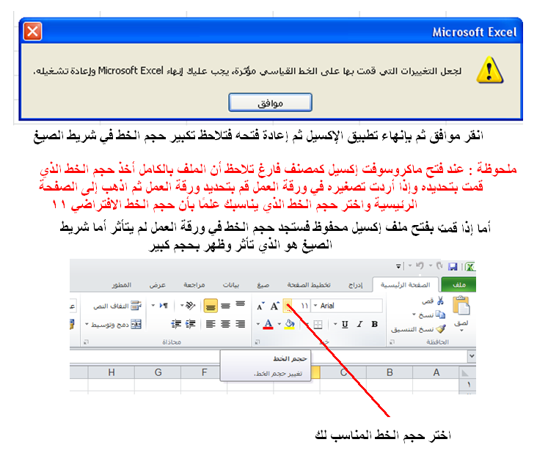Click Merge and Center (دمج وتوسيط)
This screenshot has height=475, width=548.
tap(116, 325)
